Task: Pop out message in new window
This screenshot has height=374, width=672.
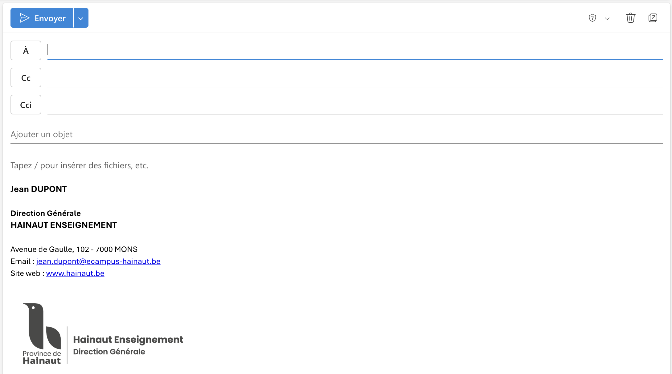Action: click(x=653, y=18)
